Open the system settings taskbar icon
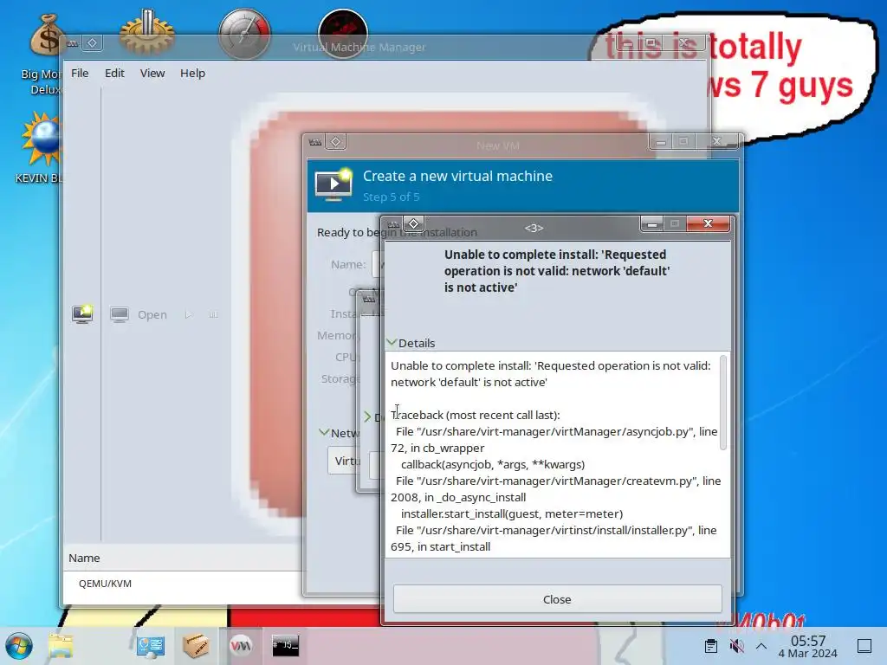This screenshot has width=887, height=665. click(x=151, y=646)
